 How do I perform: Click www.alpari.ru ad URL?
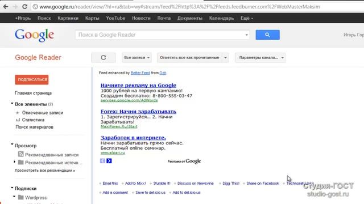[113, 152]
